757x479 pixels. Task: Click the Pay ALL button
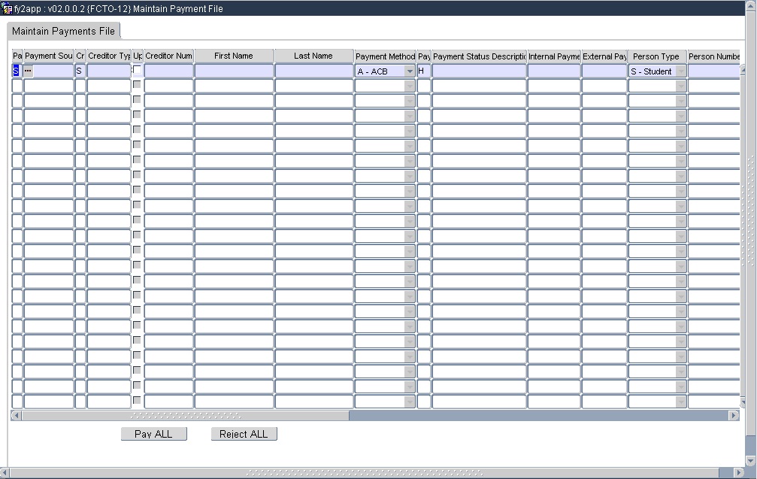154,433
